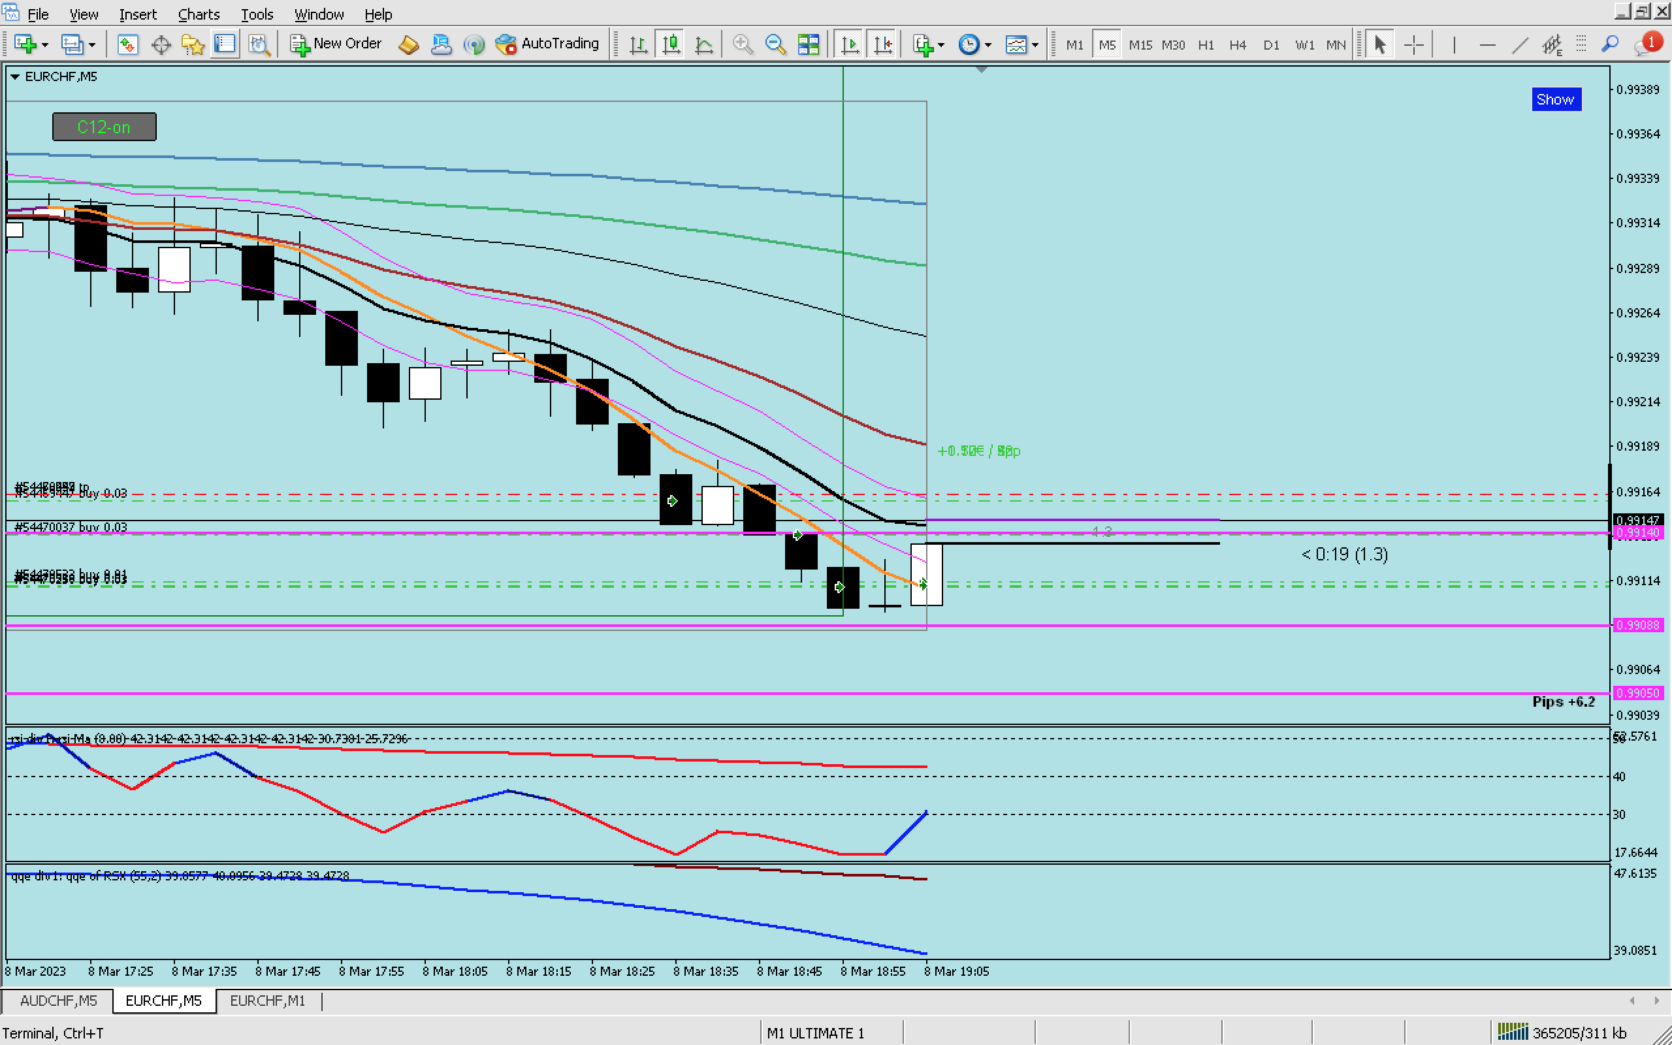1672x1045 pixels.
Task: Open the Market Watch window icon
Action: pyautogui.click(x=127, y=45)
